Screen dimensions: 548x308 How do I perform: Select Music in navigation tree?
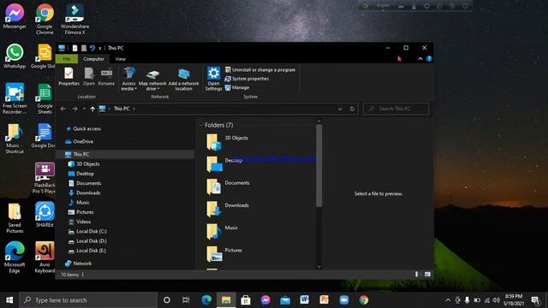(x=83, y=202)
